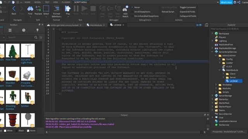248x139 pixels.
Task: Open Toolbox Inventory grid tab
Action: pyautogui.click(x=10, y=30)
